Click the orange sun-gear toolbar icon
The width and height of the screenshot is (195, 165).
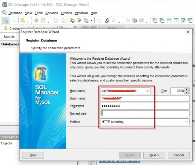click(x=36, y=20)
